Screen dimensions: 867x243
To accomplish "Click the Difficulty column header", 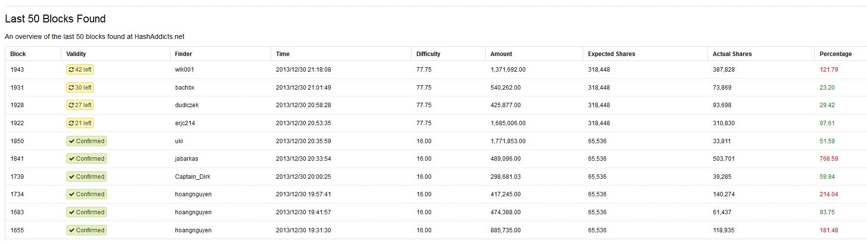I will (428, 54).
